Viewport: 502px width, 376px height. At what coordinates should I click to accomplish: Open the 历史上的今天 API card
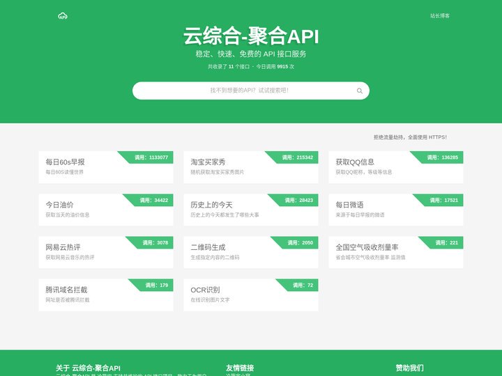click(x=251, y=210)
